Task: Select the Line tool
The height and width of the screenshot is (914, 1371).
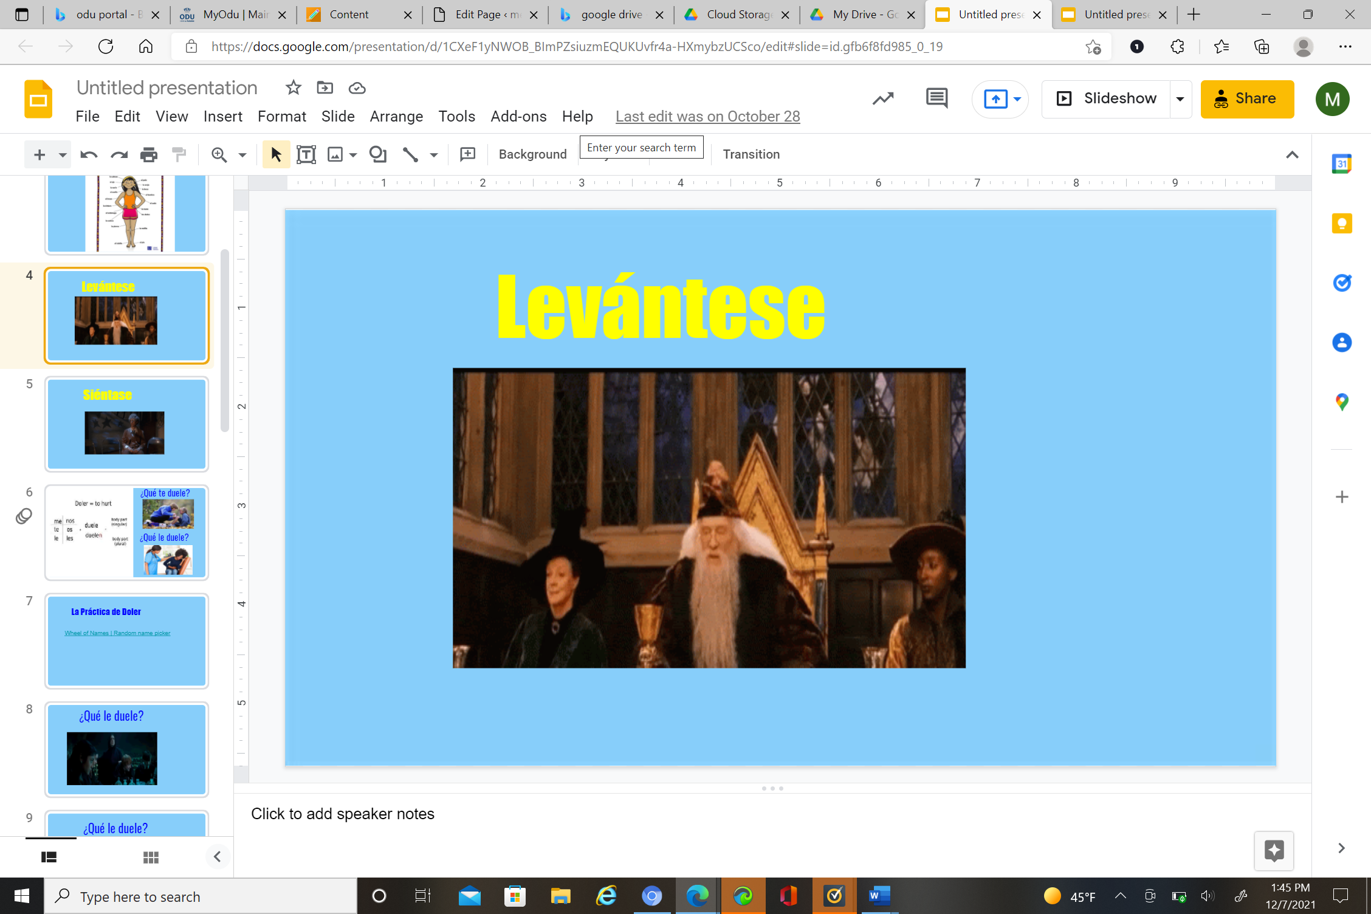Action: click(411, 155)
